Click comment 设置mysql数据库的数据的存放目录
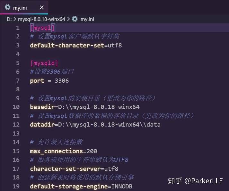 tap(112, 116)
